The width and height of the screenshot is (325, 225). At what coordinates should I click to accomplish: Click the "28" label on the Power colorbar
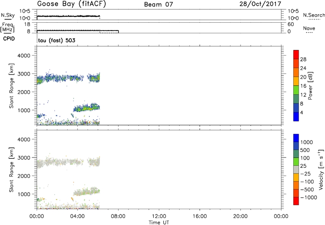pos(303,59)
